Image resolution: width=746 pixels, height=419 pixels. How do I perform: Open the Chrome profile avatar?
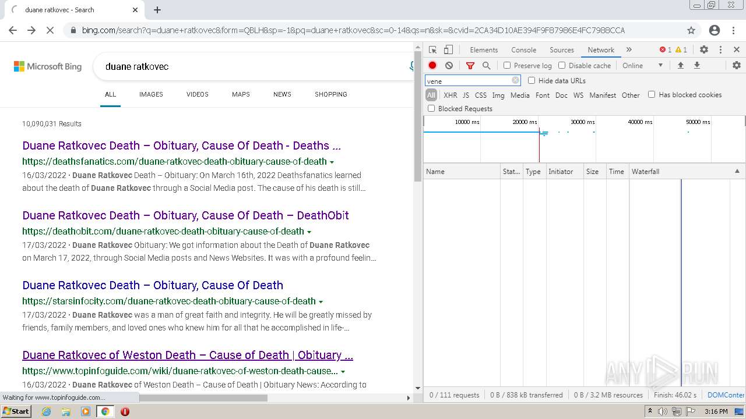[x=715, y=30]
